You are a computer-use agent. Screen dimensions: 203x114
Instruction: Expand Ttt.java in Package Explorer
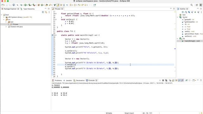8,24
